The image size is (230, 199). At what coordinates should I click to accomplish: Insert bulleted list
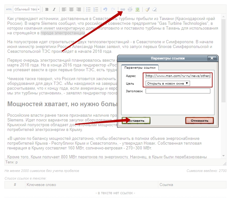[88, 10]
